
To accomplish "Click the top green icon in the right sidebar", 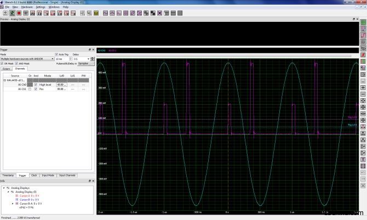I will tap(363, 22).
